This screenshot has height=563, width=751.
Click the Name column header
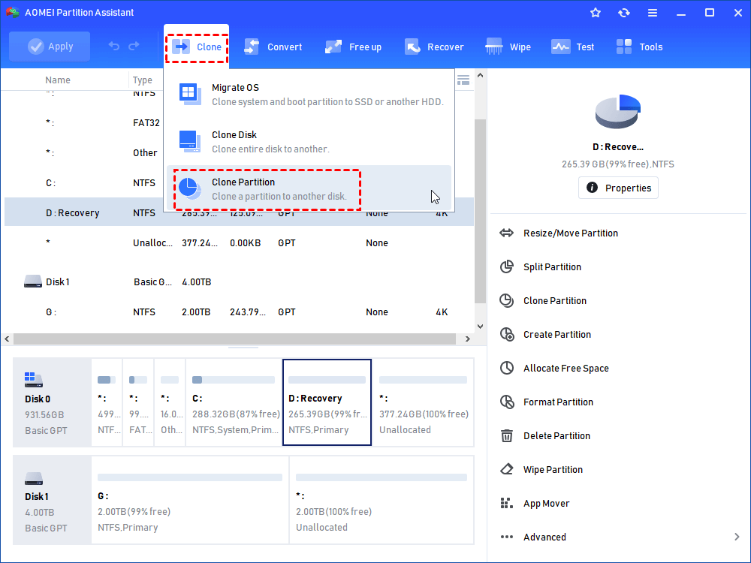(x=58, y=80)
